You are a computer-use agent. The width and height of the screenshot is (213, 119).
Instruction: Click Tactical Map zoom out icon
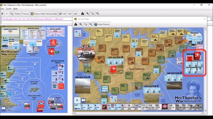(91, 24)
